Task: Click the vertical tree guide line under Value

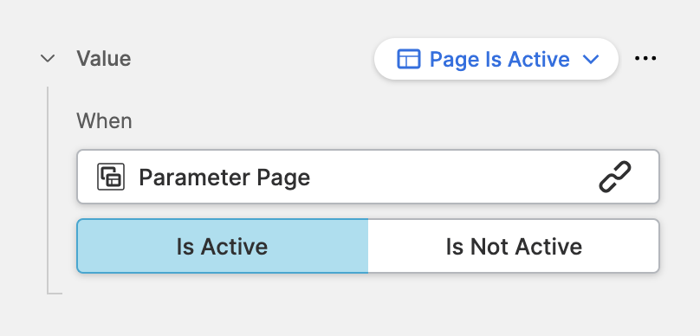Action: tap(48, 190)
